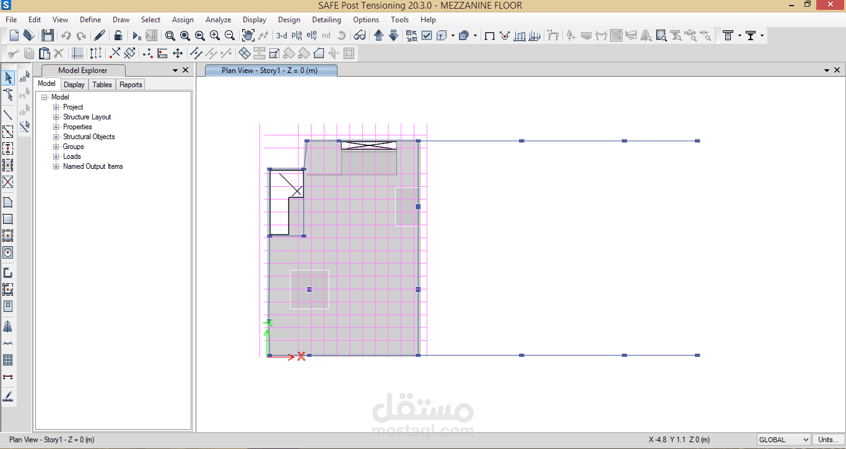The image size is (846, 449).
Task: Click the Show Magnified Document search icon
Action: click(661, 35)
